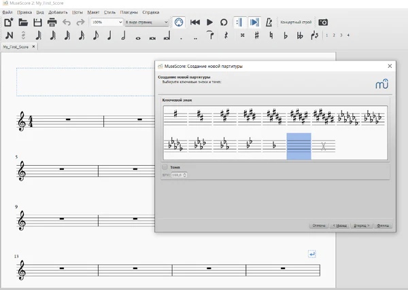Select the whole note duration

pos(138,38)
